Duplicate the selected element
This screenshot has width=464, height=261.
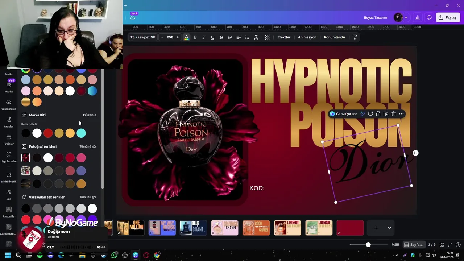386,114
